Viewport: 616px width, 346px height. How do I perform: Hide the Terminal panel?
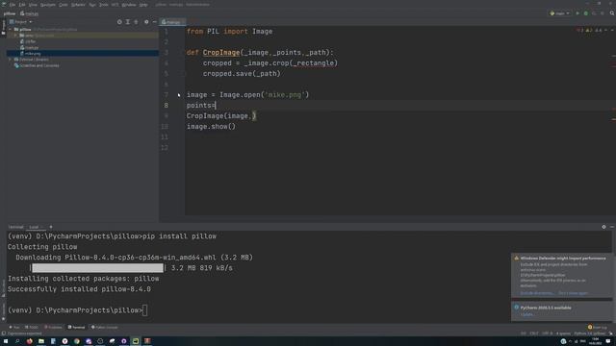click(612, 227)
